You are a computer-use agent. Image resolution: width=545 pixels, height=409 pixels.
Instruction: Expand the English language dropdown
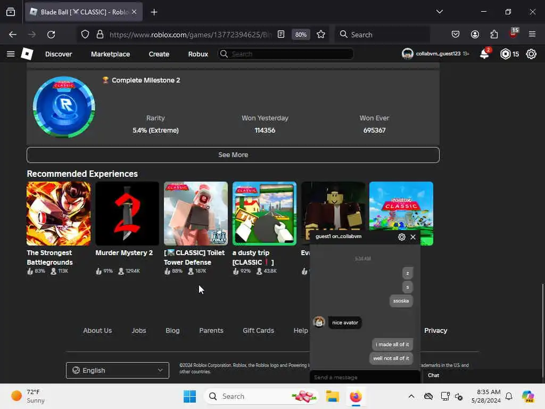[x=118, y=371]
